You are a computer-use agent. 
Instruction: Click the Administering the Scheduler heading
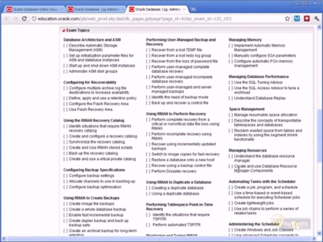(254, 224)
